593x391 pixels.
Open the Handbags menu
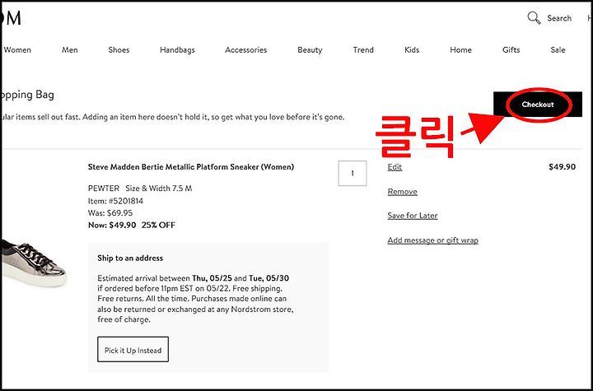click(x=177, y=50)
